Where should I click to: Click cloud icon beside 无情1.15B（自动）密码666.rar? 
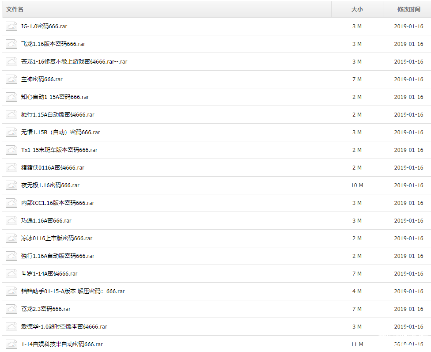(x=11, y=132)
